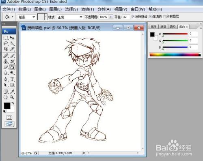203x161 pixels.
Task: Collapse the toolbox with double arrows
Action: coord(4,24)
